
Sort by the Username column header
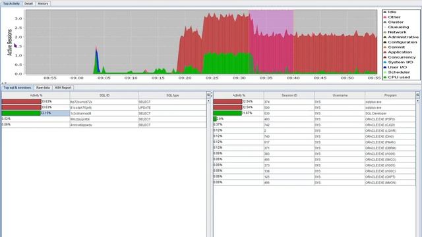point(340,95)
